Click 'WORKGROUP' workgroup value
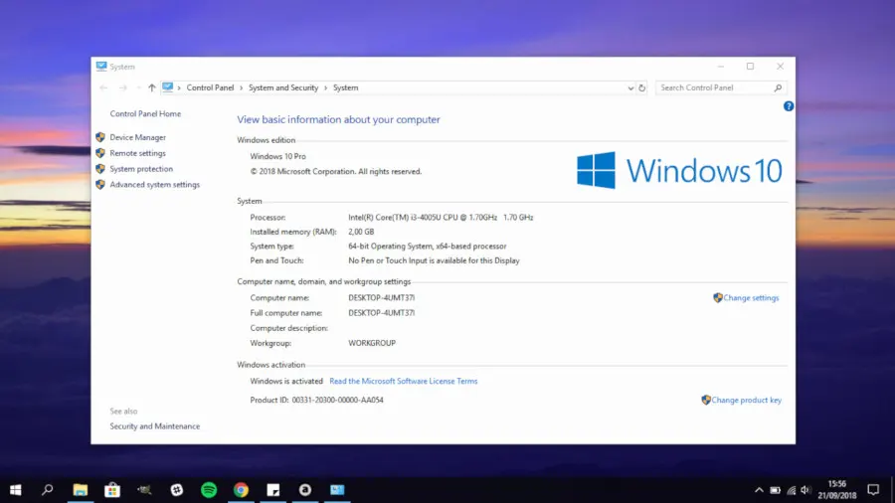This screenshot has width=895, height=503. [372, 343]
